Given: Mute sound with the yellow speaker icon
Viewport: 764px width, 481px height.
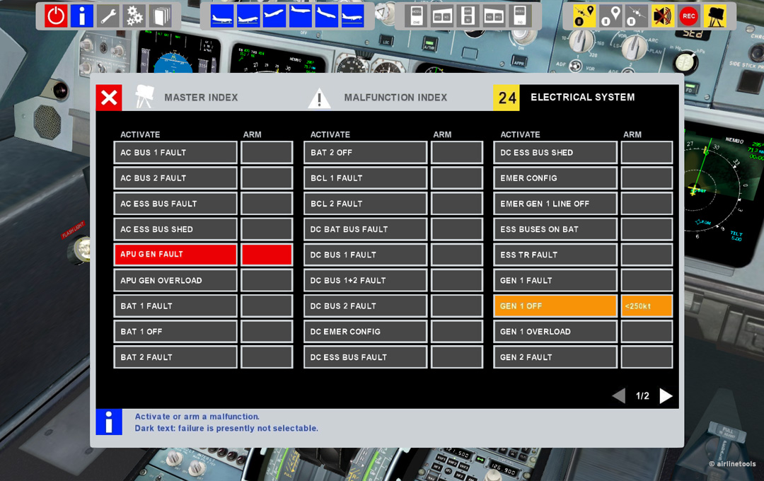Looking at the screenshot, I should [662, 16].
